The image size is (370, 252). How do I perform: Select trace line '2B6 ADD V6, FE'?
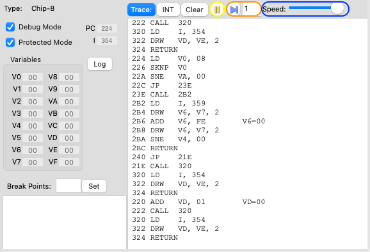168,121
